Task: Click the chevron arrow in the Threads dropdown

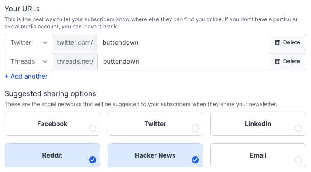Action: [x=45, y=62]
